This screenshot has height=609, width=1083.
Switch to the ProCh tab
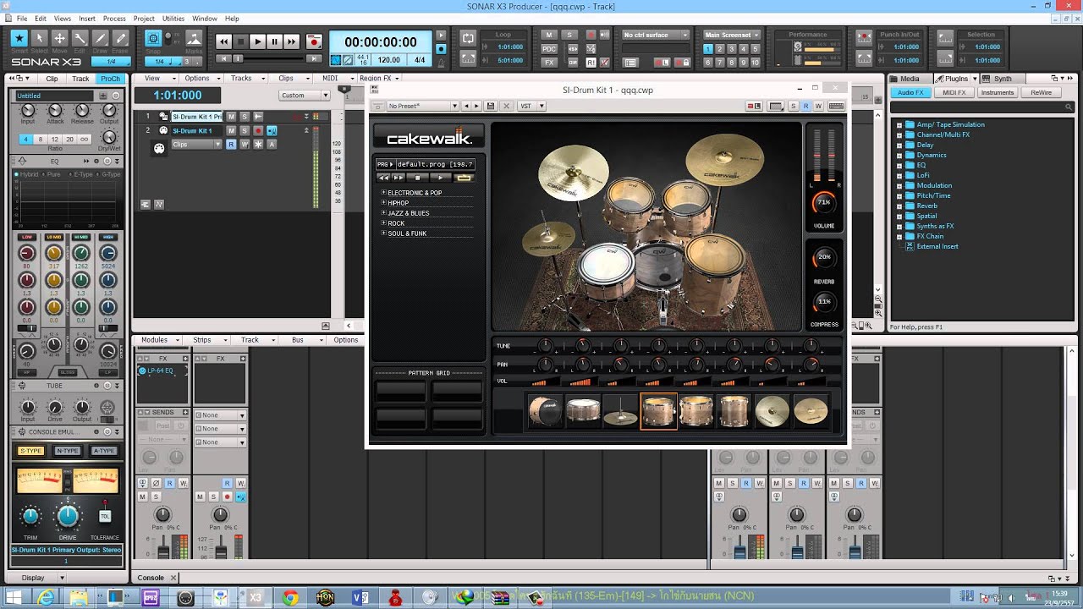coord(110,78)
